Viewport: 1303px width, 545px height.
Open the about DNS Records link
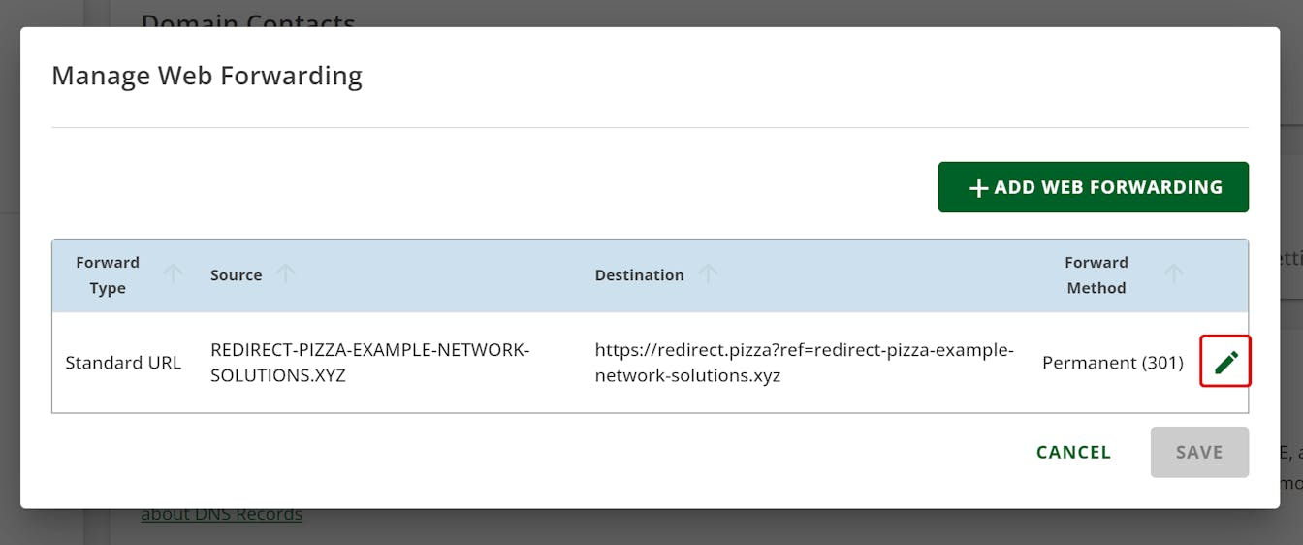(221, 515)
